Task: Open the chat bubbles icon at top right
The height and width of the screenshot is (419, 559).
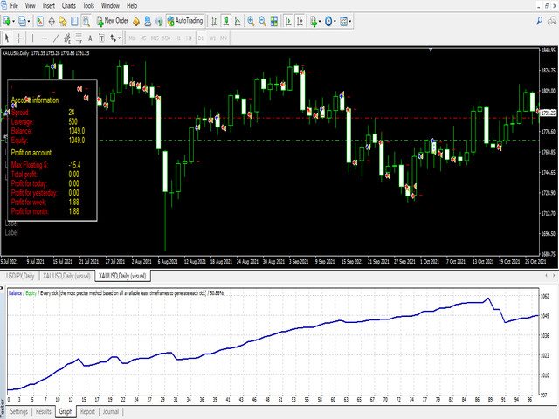Action: click(x=551, y=21)
